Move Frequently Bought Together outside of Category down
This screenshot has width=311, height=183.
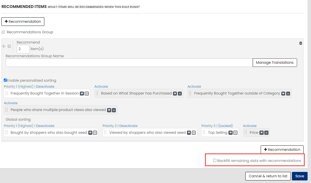(283, 93)
